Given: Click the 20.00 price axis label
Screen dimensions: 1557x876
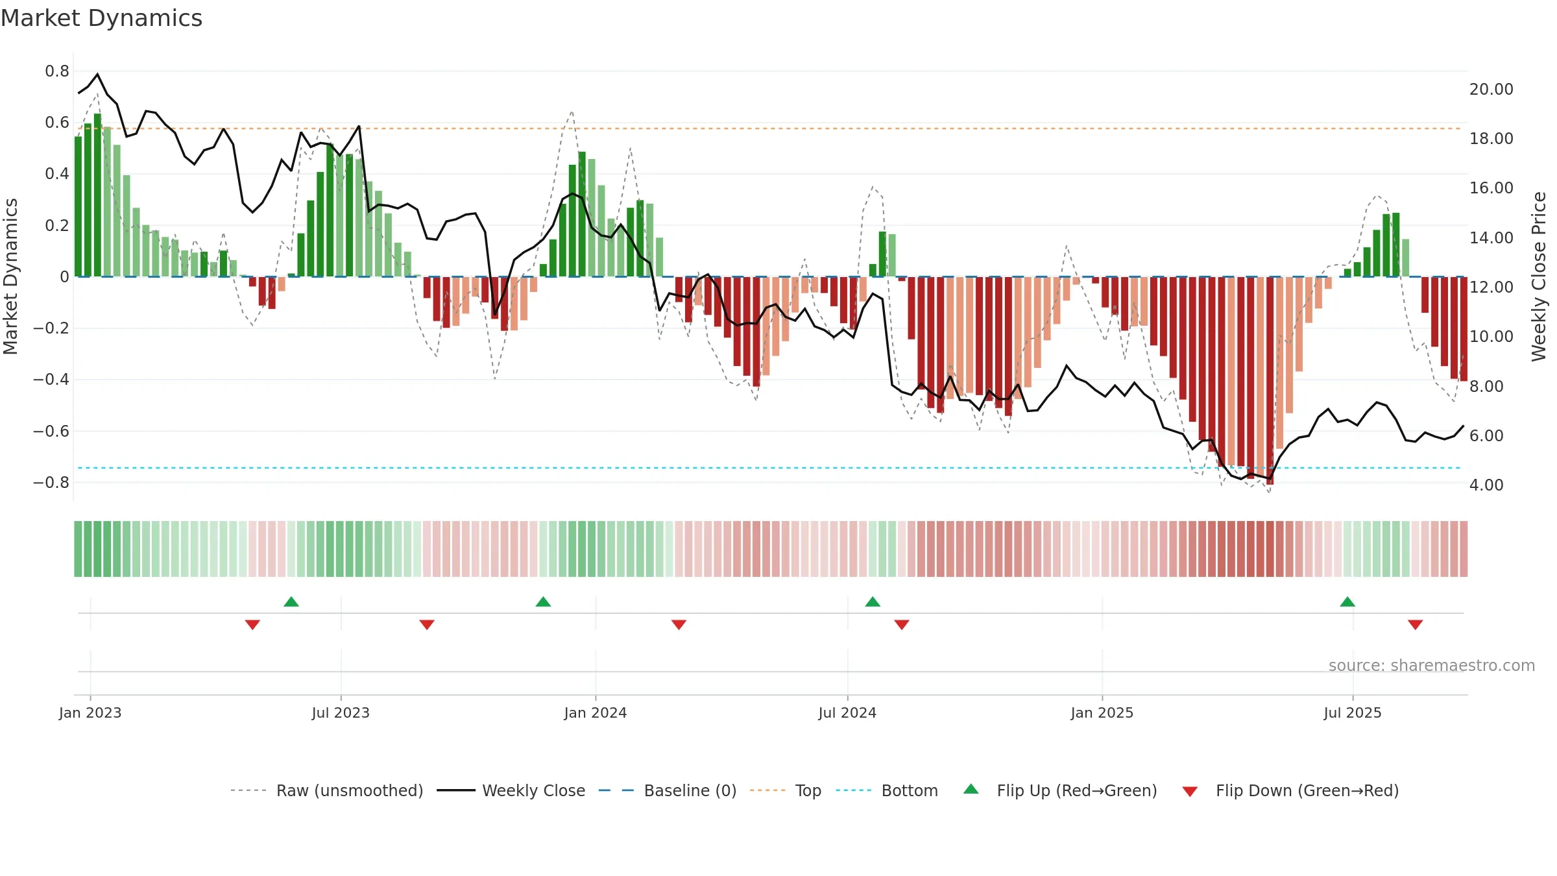Looking at the screenshot, I should 1491,89.
